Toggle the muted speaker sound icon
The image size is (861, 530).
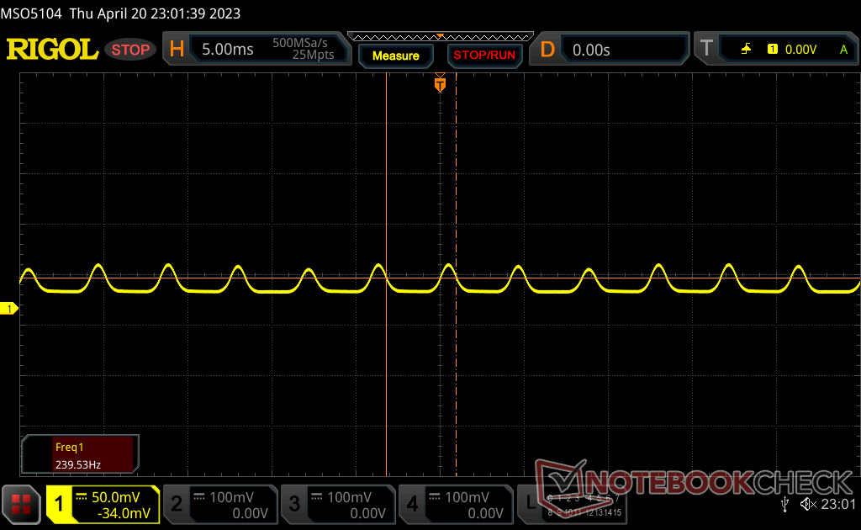point(808,504)
